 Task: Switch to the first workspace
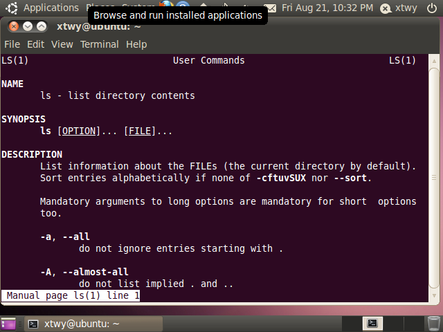(x=352, y=324)
